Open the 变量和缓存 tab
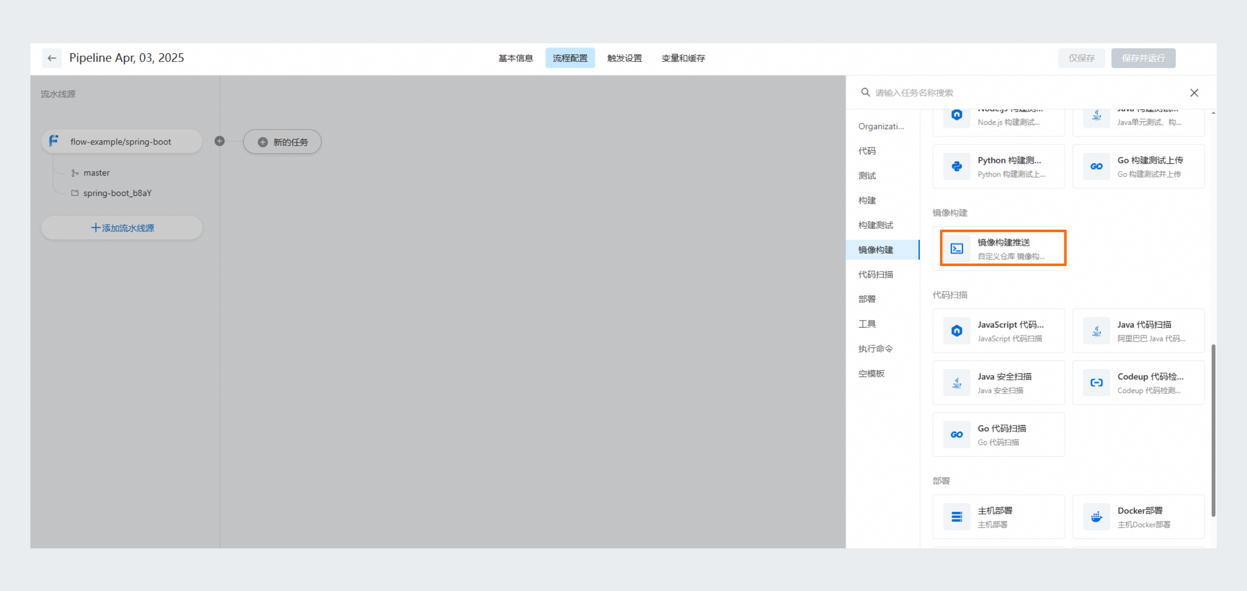This screenshot has height=591, width=1247. [683, 58]
